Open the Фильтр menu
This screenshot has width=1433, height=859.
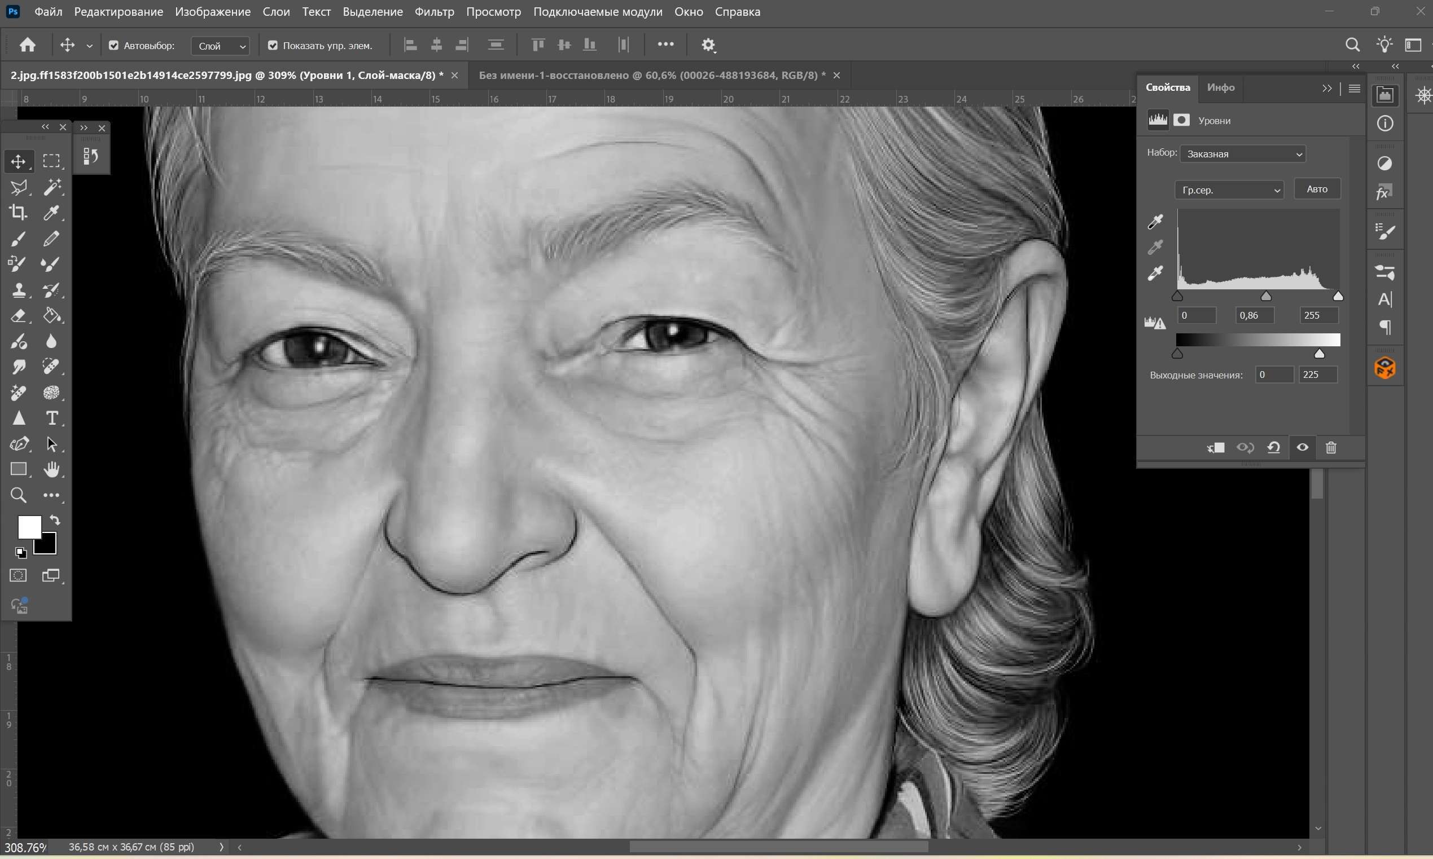coord(434,12)
